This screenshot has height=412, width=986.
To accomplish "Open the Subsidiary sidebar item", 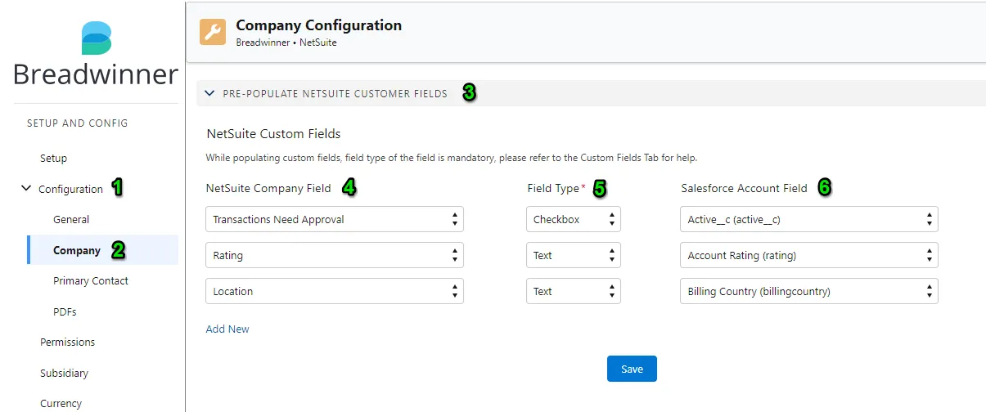I will point(64,373).
